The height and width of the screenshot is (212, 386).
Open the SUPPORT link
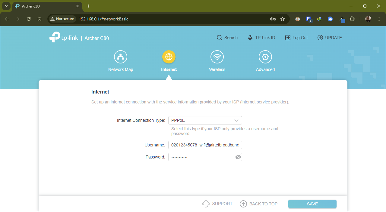[x=217, y=204]
